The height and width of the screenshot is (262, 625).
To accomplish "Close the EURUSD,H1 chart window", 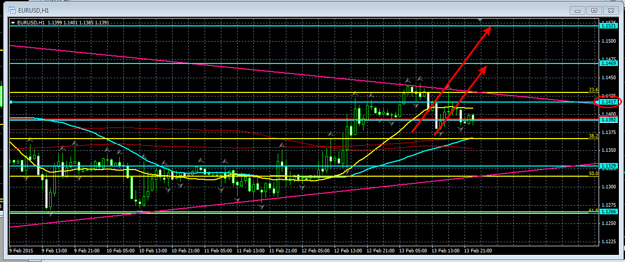I will coord(611,10).
